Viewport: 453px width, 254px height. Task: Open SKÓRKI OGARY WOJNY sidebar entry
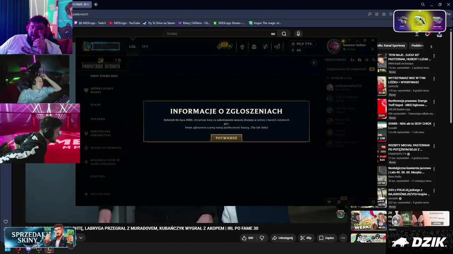pyautogui.click(x=102, y=90)
